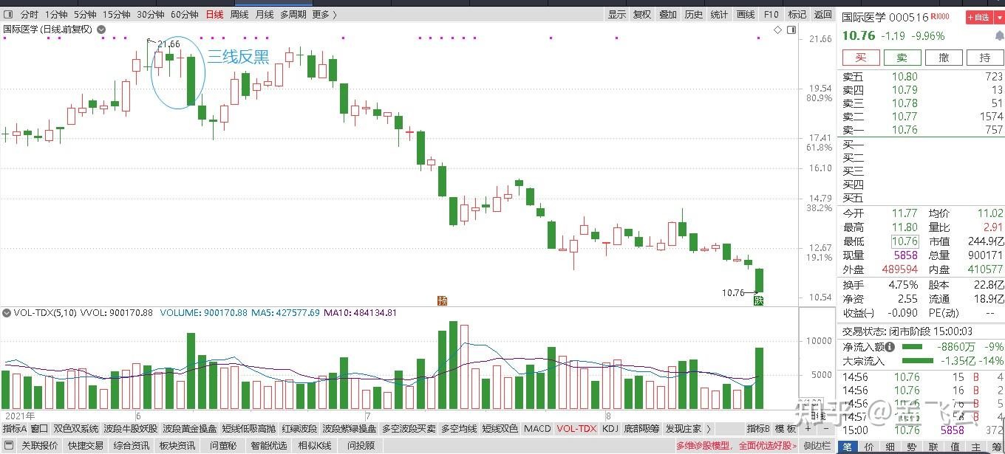Open the 统计 statistics tool
Screen dimensions: 1005x454
[718, 14]
